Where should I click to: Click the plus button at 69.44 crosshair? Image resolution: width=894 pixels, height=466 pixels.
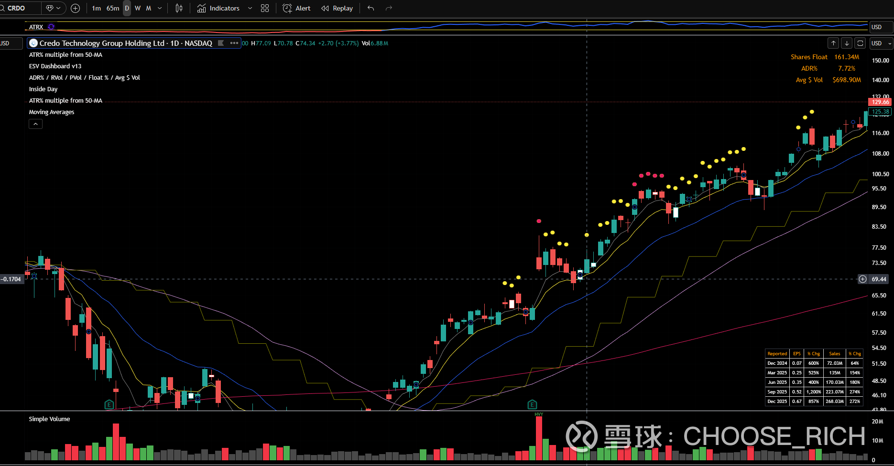(862, 279)
